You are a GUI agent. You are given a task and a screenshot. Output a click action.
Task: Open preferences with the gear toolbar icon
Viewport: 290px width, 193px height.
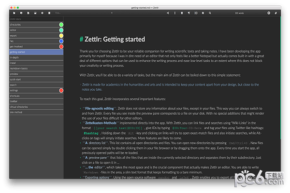point(42,13)
